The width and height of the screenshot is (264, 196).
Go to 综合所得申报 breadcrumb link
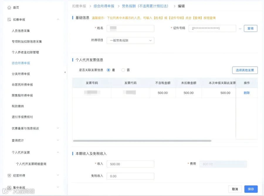tap(104, 6)
